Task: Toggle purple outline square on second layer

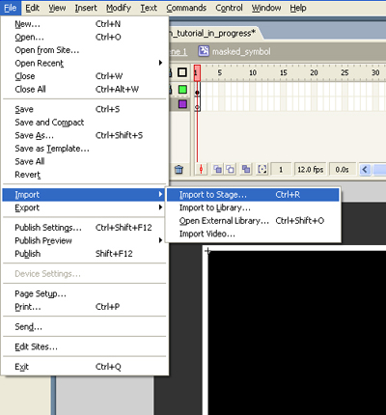Action: 182,104
